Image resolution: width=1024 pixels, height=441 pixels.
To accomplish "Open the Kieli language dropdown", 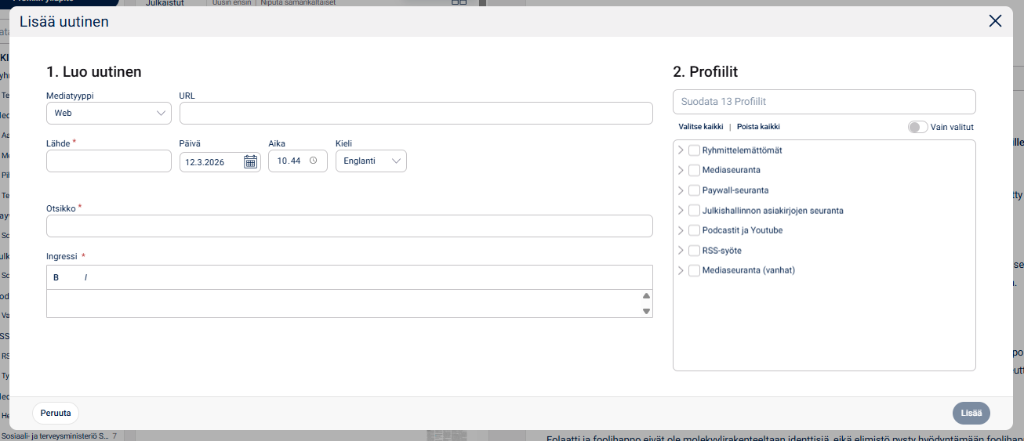I will 371,161.
